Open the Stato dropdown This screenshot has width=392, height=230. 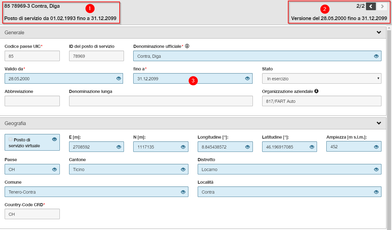[322, 78]
